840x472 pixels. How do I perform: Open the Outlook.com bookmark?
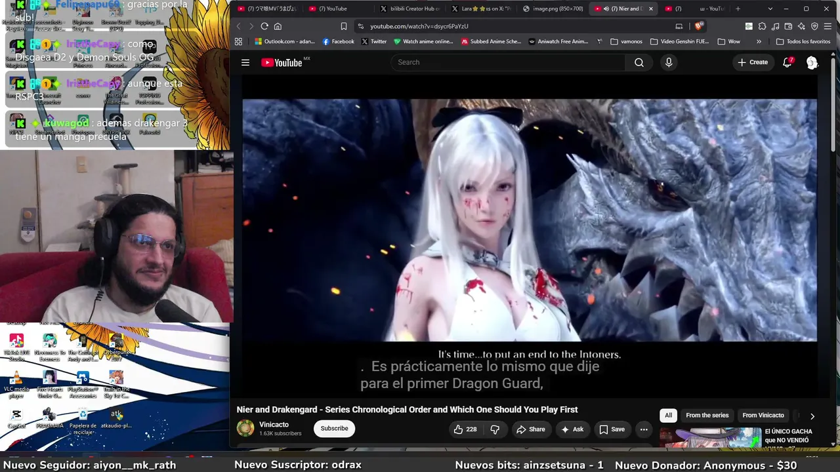click(x=285, y=41)
